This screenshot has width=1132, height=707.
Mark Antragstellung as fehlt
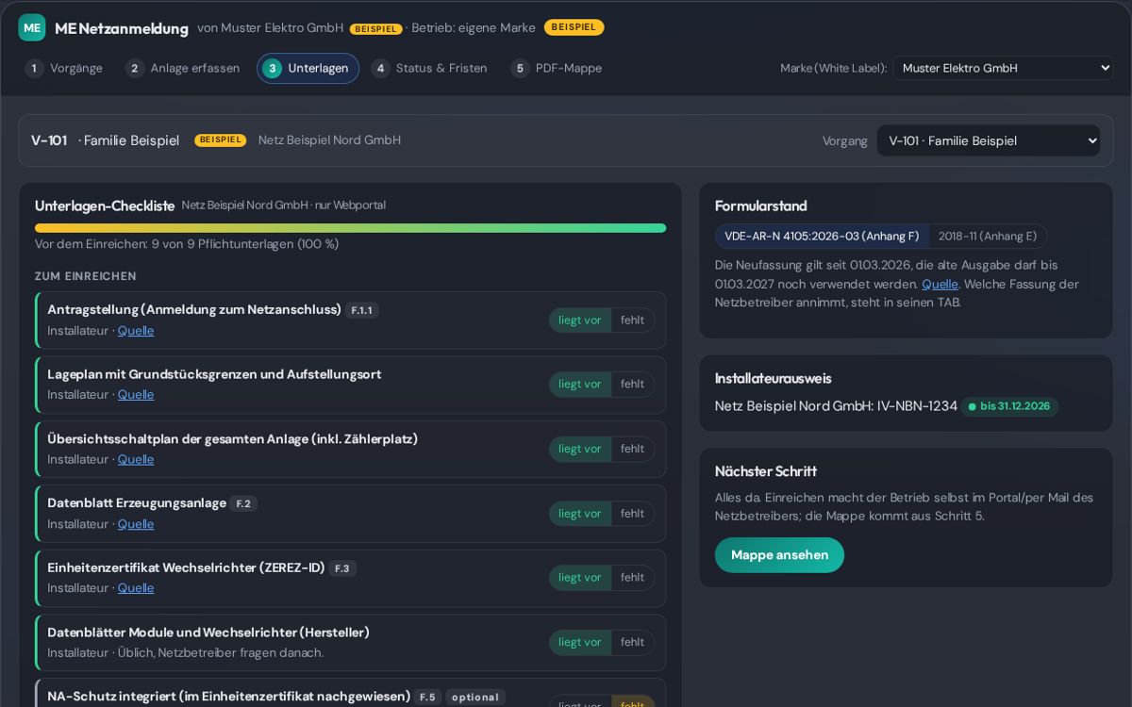(632, 321)
